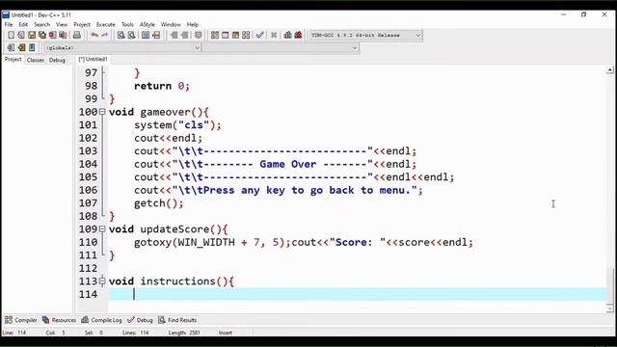Click the Rebuild All icon
Screen dimensions: 617x347
[x=246, y=35]
